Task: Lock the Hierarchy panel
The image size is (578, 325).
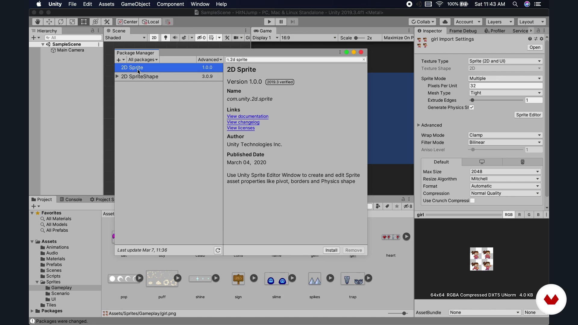Action: pyautogui.click(x=92, y=31)
